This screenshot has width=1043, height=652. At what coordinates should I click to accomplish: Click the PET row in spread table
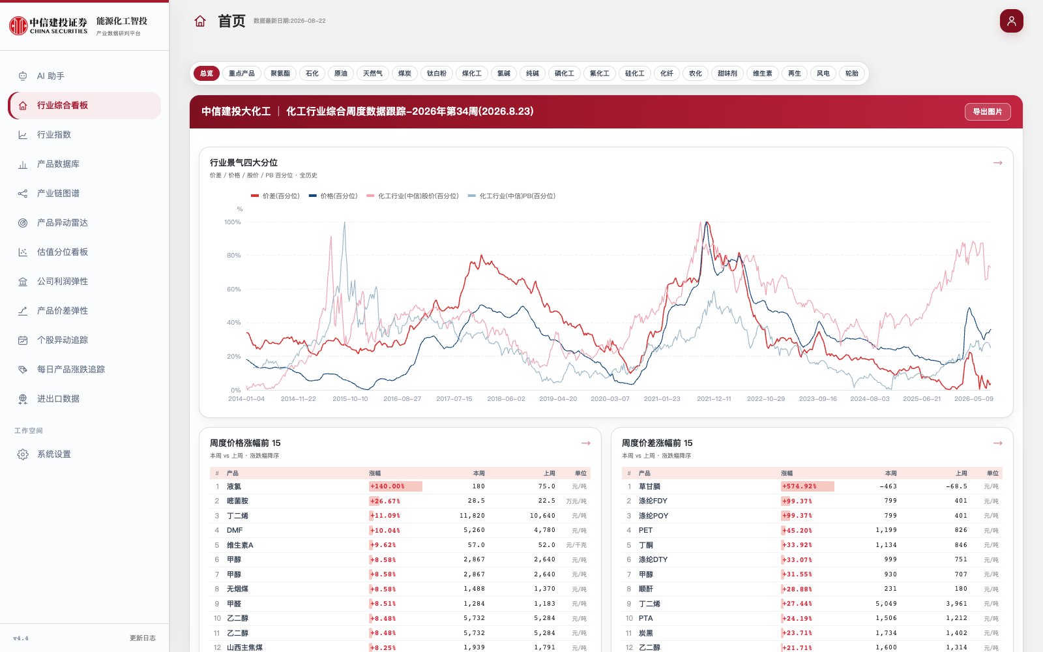pyautogui.click(x=812, y=530)
